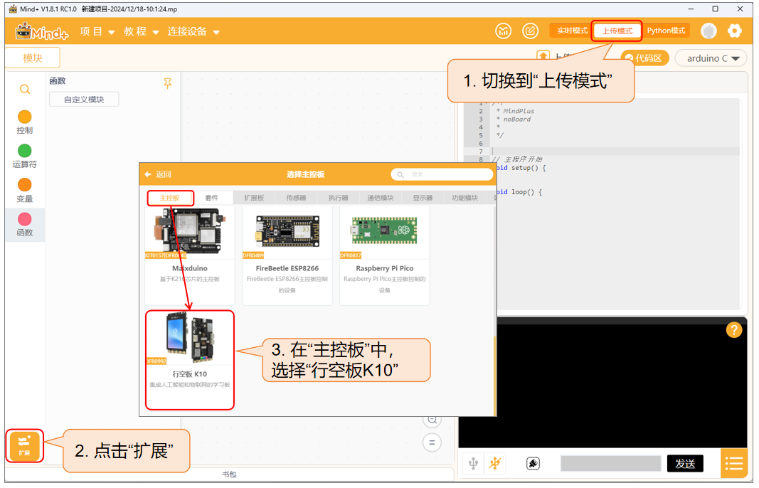Image resolution: width=759 pixels, height=488 pixels.
Task: Click the magnifier zoom icon on the workspace
Action: click(x=432, y=420)
